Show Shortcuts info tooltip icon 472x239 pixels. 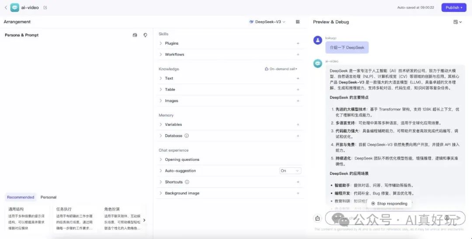(187, 182)
